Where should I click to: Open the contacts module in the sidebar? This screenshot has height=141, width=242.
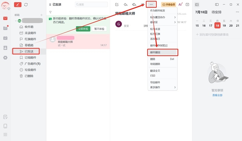pyautogui.click(x=5, y=48)
